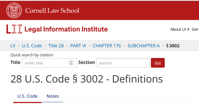Open Title 28 breadcrumb link
Viewport: 199px width, 107px height.
pyautogui.click(x=56, y=46)
